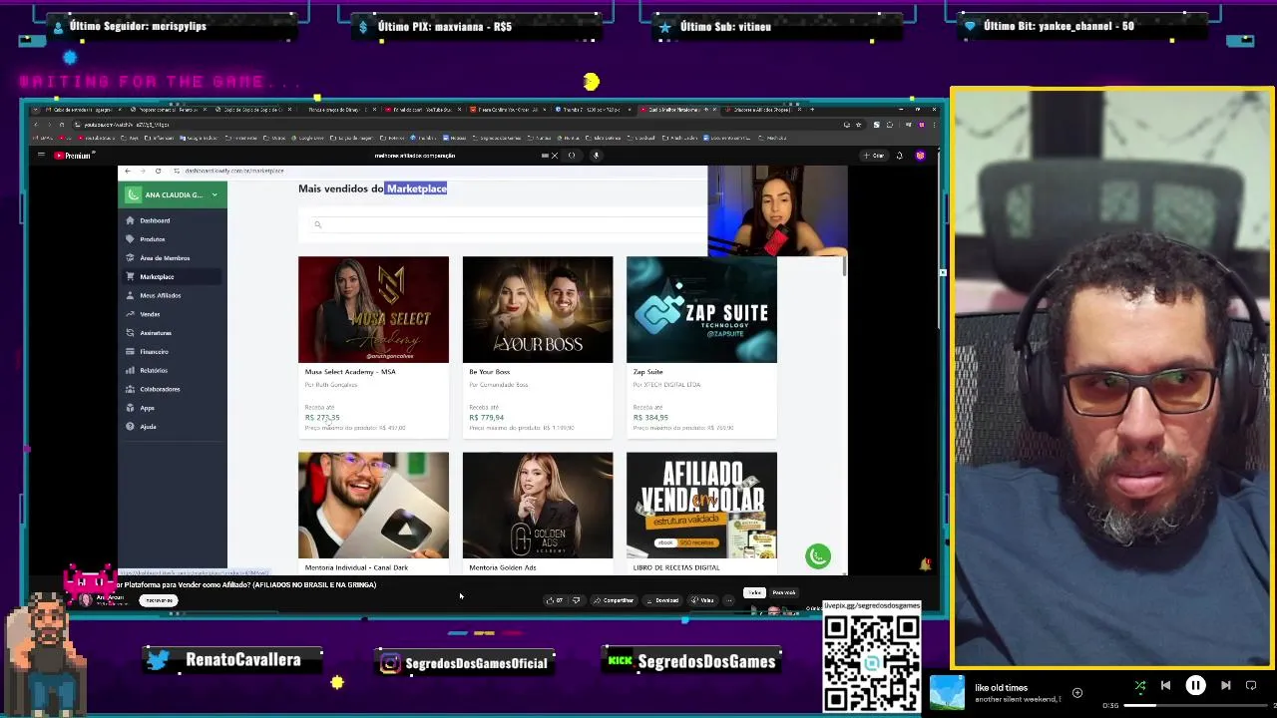Click the livepix QR code
Viewport: 1277px width, 718px height.
point(871,662)
